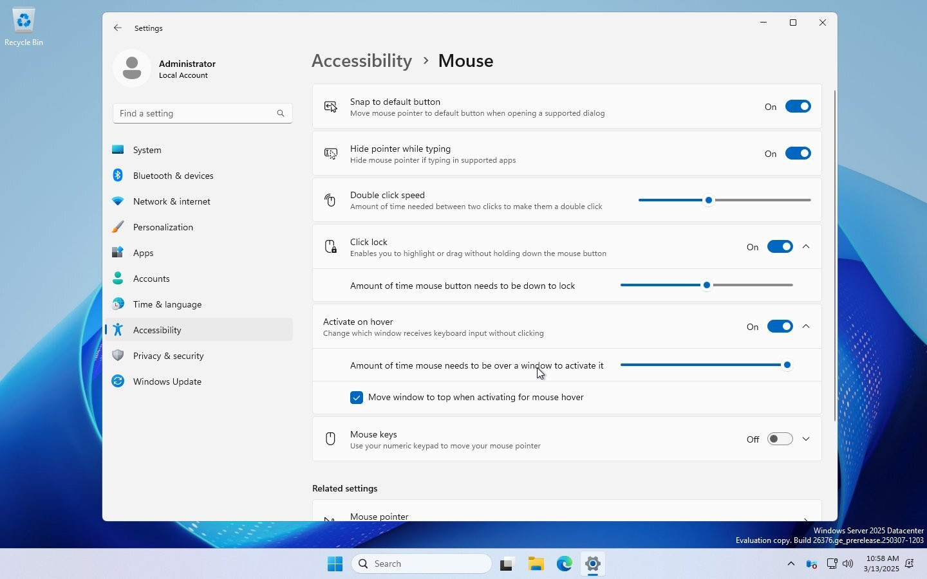Open the notifications bell icon
The image size is (927, 579).
coord(910,564)
